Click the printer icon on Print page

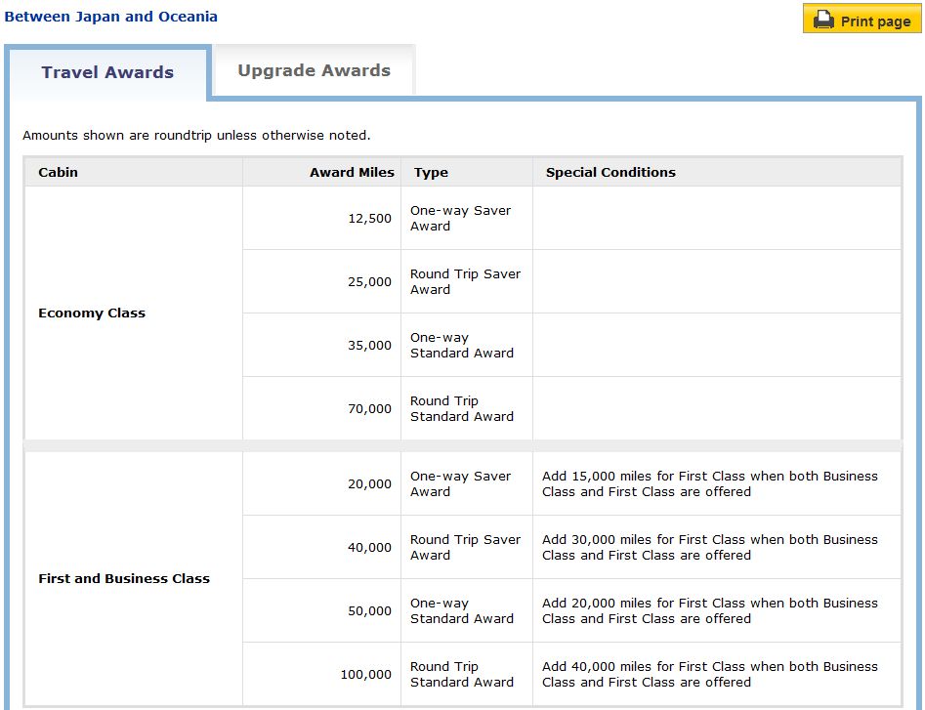[x=823, y=21]
